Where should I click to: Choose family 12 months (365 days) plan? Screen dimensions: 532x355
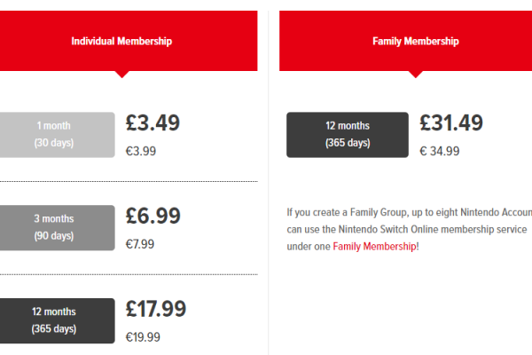348,135
